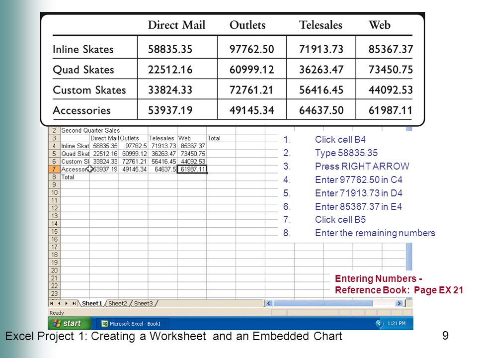This screenshot has width=477, height=358.
Task: Select row 12 header
Action: click(x=54, y=208)
